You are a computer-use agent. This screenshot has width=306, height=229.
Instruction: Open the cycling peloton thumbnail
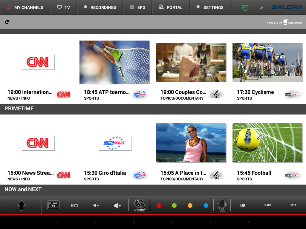267,62
